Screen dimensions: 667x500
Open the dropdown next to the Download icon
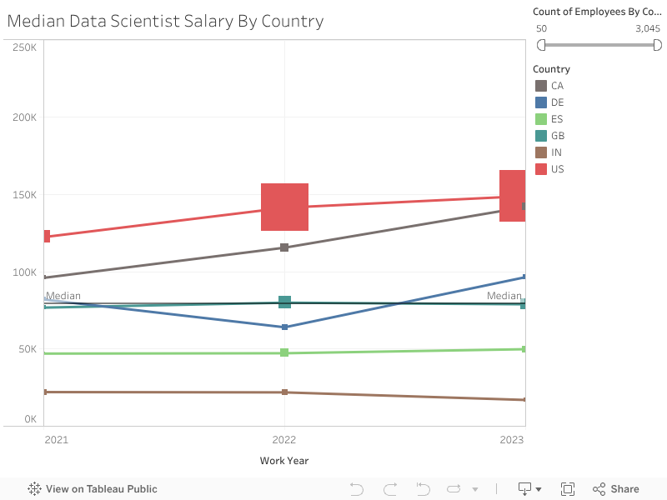540,488
